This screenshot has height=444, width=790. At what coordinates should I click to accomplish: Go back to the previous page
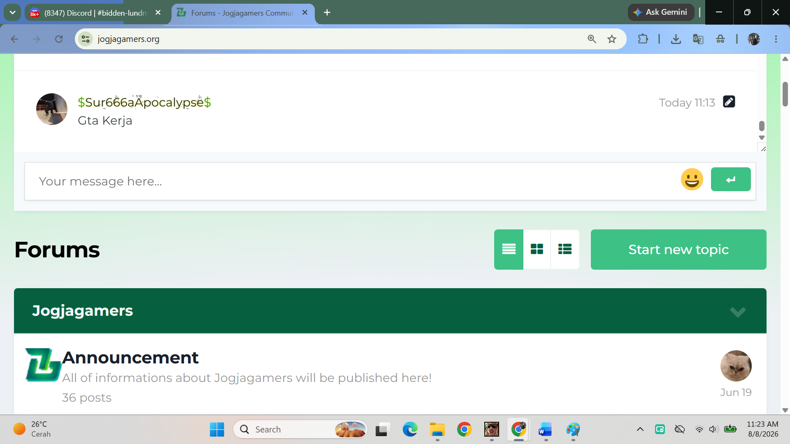tap(14, 39)
